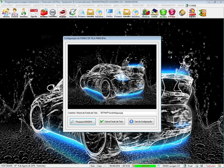Image resolution: width=224 pixels, height=168 pixels.
Task: Click the Caps indicator in status bar
Action: click(x=100, y=166)
